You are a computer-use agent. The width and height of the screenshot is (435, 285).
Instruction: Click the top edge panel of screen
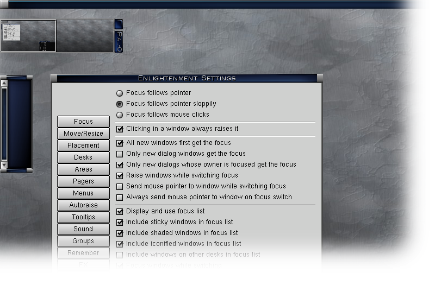[214, 4]
